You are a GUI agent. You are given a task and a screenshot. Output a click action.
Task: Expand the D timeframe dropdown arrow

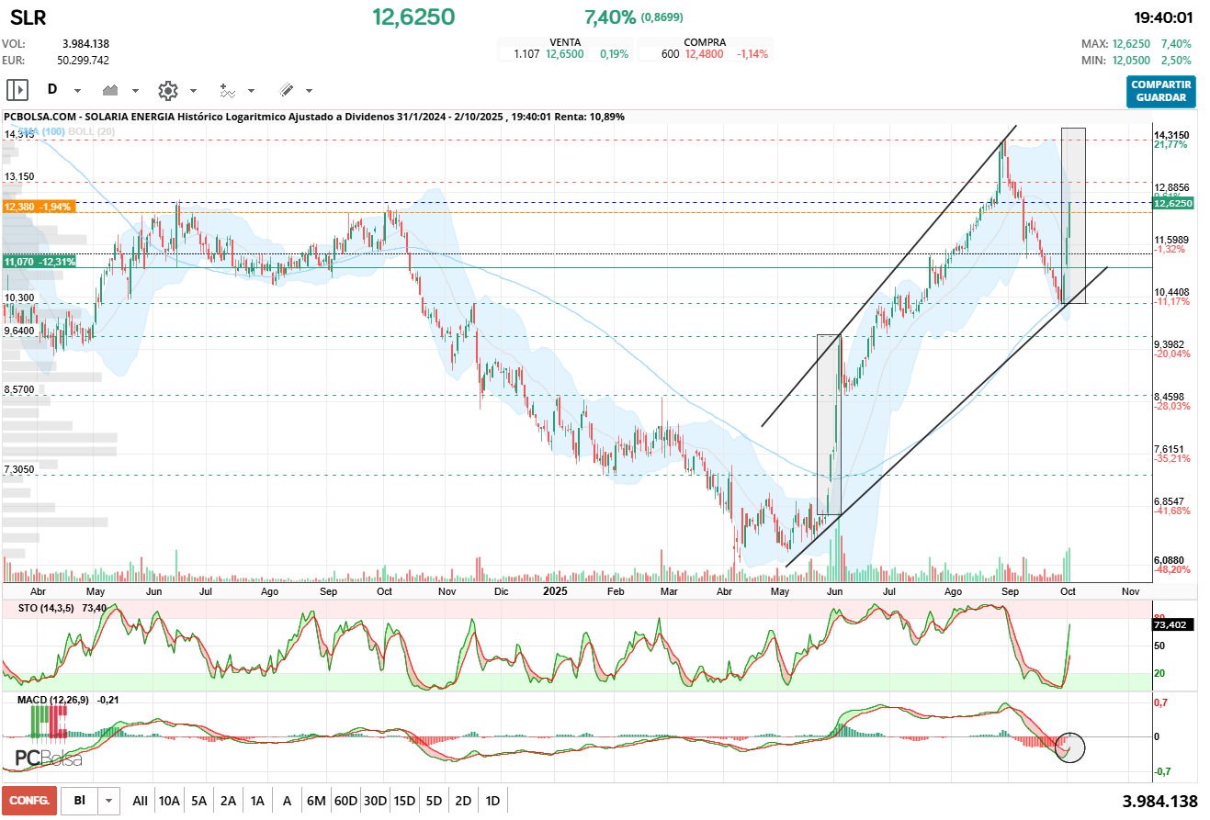[77, 91]
